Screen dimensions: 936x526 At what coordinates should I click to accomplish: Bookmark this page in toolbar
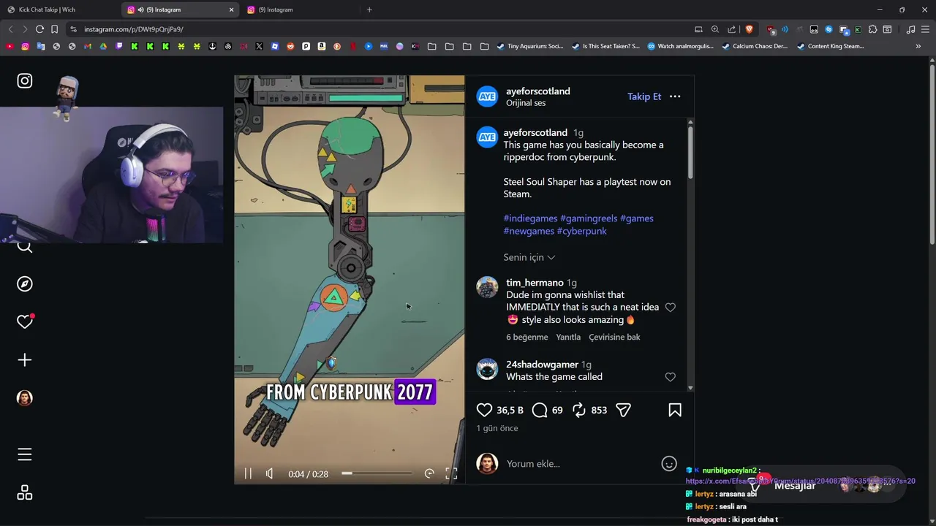coord(54,29)
